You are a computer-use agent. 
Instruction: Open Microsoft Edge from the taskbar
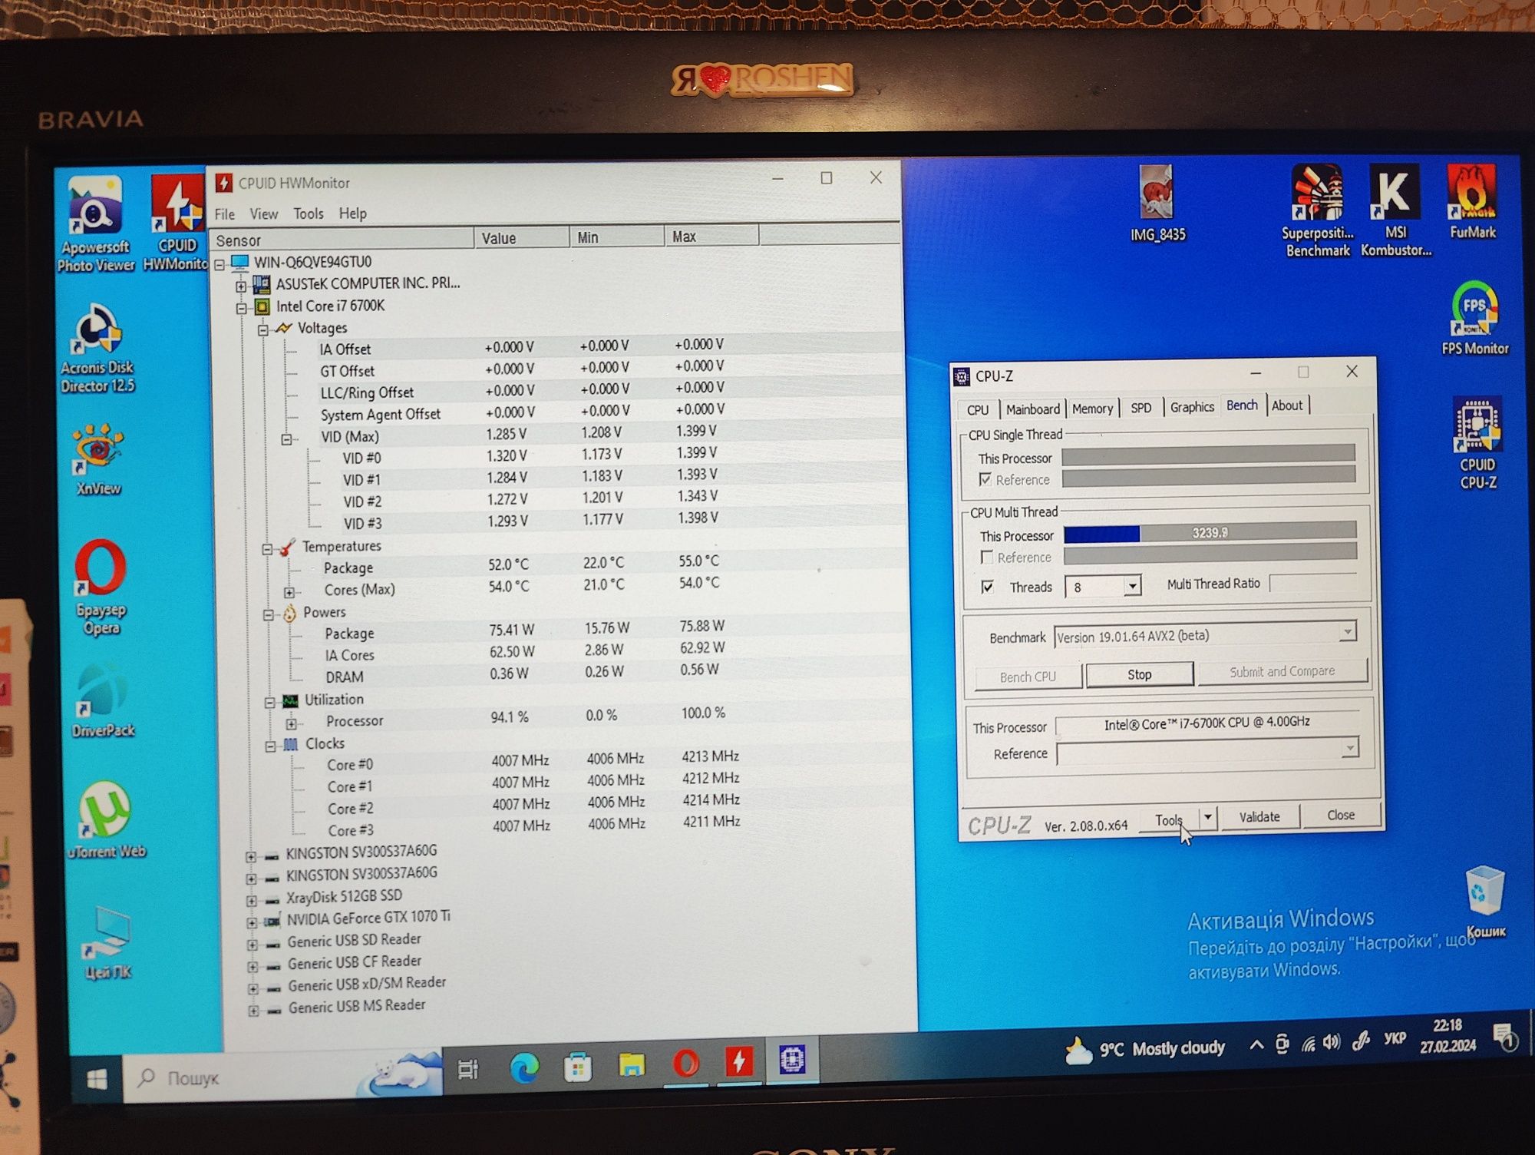[x=524, y=1067]
